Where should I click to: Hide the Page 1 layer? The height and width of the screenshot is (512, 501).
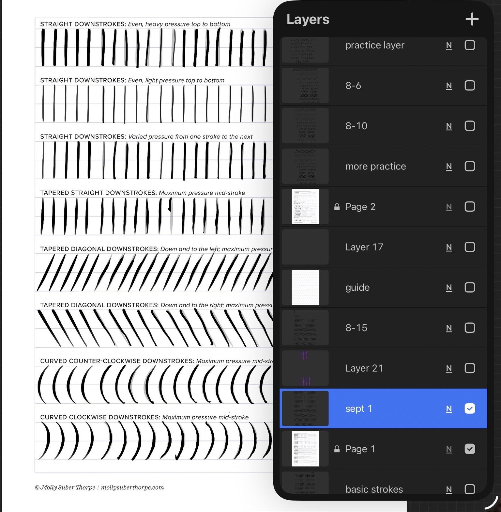[470, 449]
